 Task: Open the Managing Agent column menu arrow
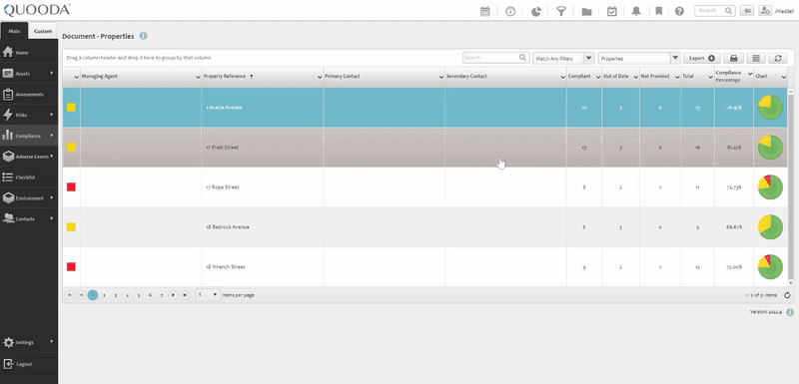tap(198, 77)
